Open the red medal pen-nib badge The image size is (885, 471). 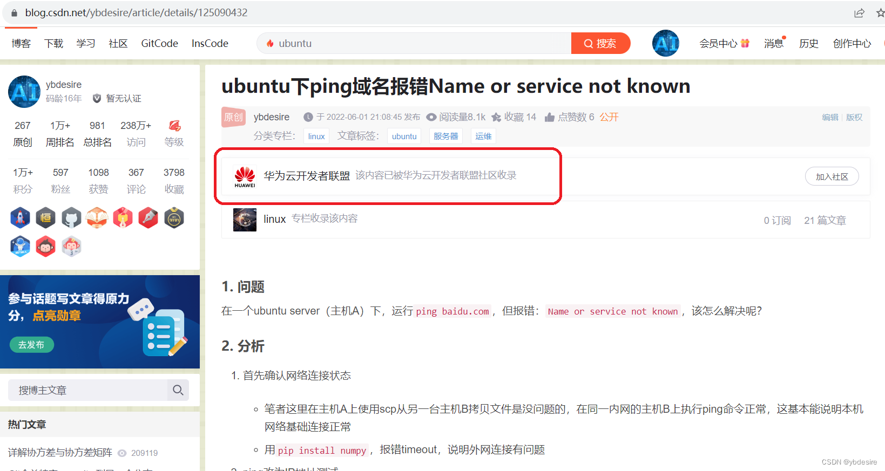[123, 218]
